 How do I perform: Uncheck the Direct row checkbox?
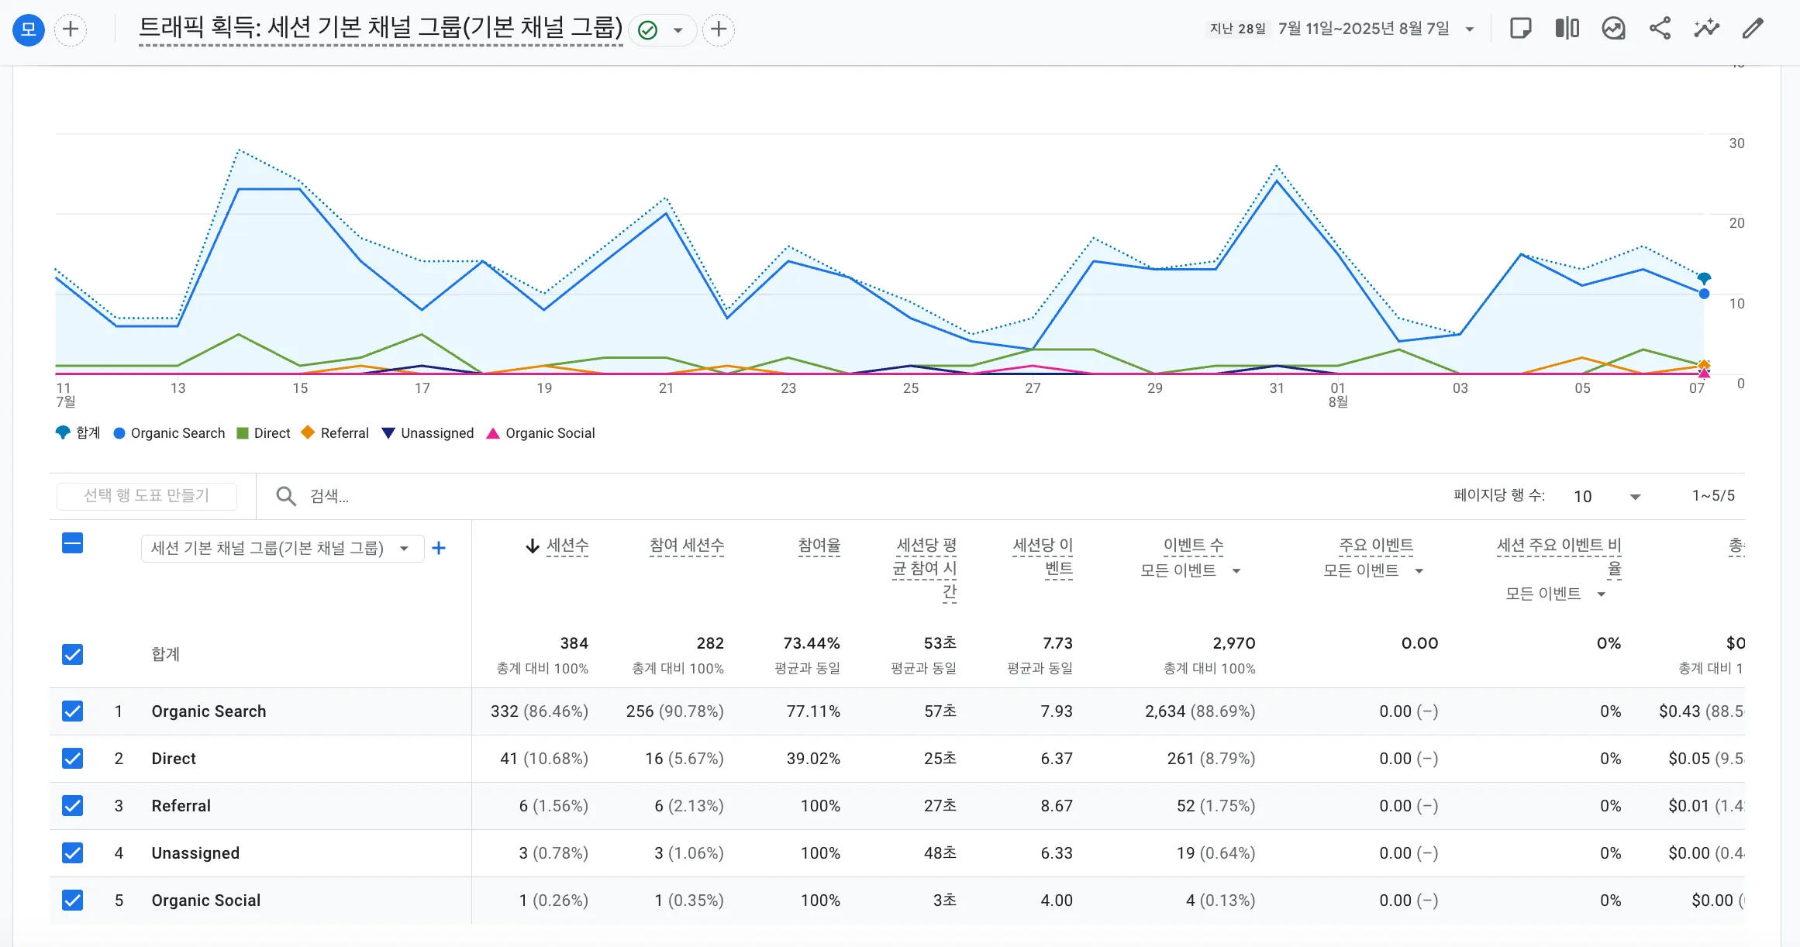pyautogui.click(x=72, y=759)
